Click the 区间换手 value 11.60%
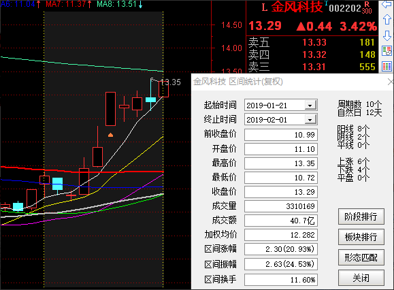 point(280,280)
